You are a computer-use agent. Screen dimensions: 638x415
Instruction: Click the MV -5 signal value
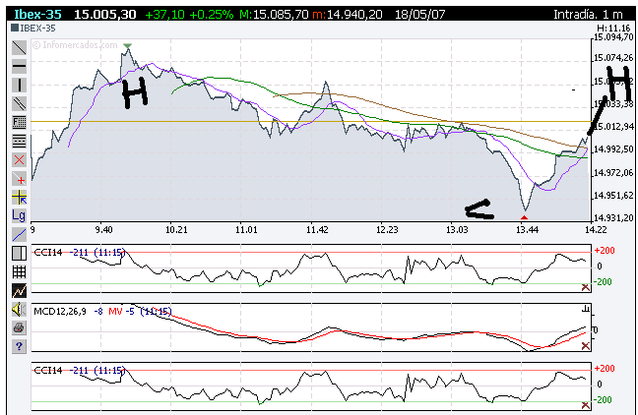coord(121,312)
